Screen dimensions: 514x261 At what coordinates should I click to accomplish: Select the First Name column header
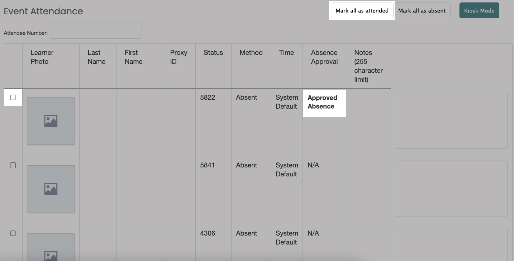coord(133,57)
